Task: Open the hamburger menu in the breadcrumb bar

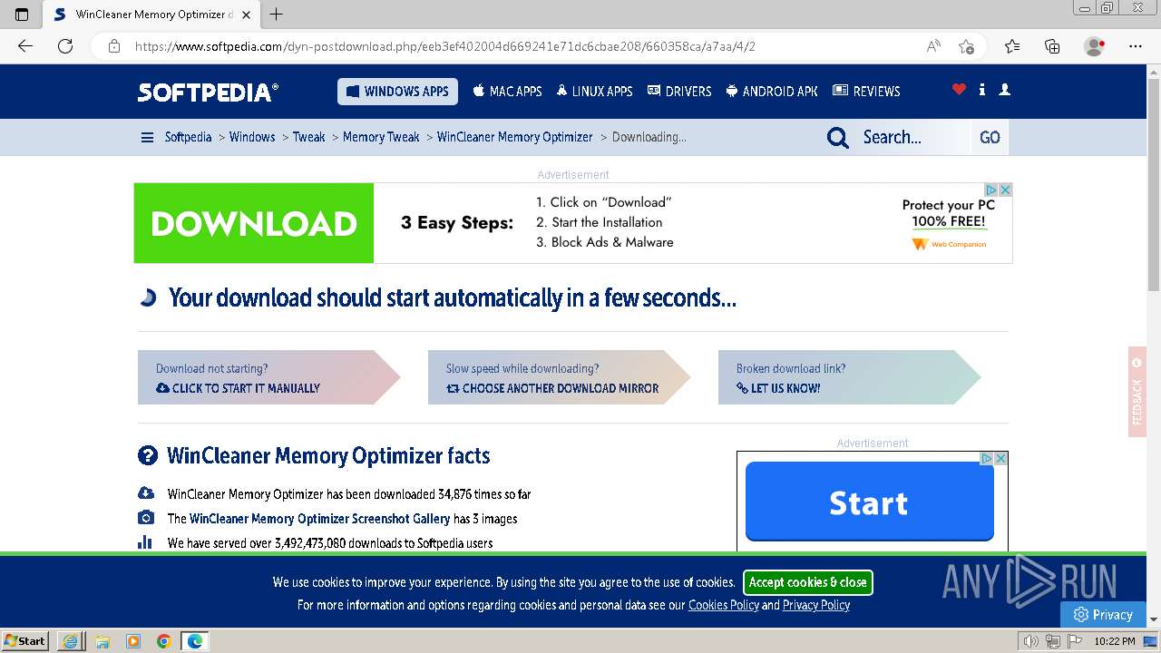Action: 147,137
